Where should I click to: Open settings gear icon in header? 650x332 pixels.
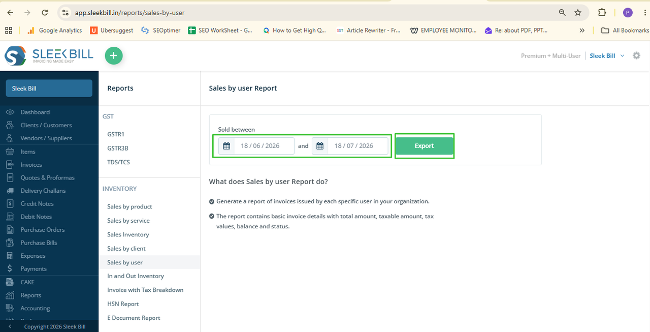(x=636, y=56)
